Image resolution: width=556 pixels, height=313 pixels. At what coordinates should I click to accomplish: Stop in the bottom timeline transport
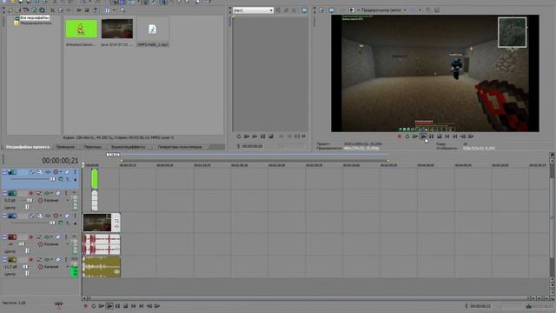125,306
